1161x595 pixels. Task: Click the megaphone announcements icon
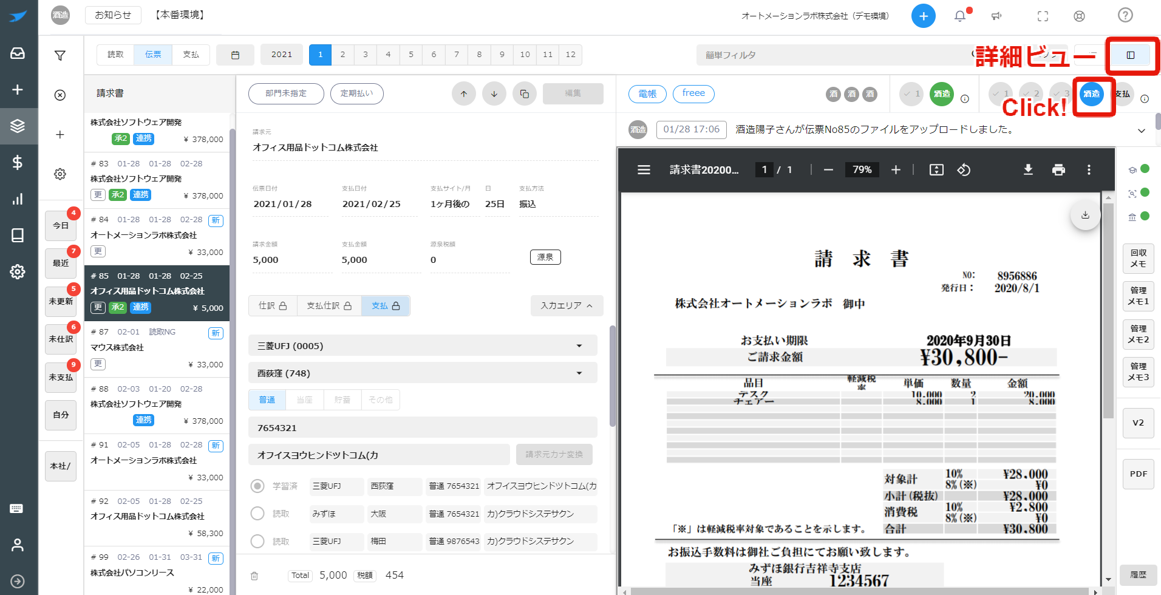pos(996,16)
